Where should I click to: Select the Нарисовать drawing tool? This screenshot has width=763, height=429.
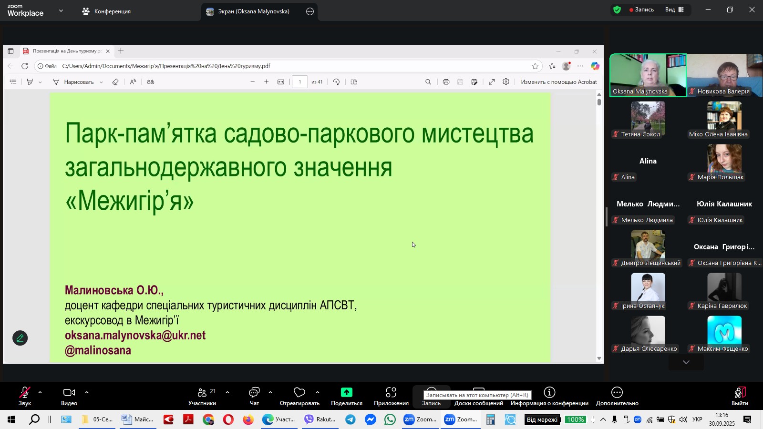(79, 82)
